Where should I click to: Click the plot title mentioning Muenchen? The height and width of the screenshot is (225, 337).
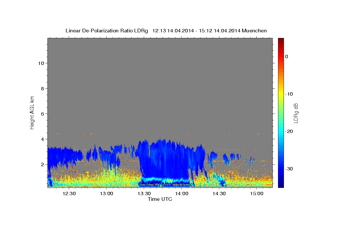click(166, 31)
